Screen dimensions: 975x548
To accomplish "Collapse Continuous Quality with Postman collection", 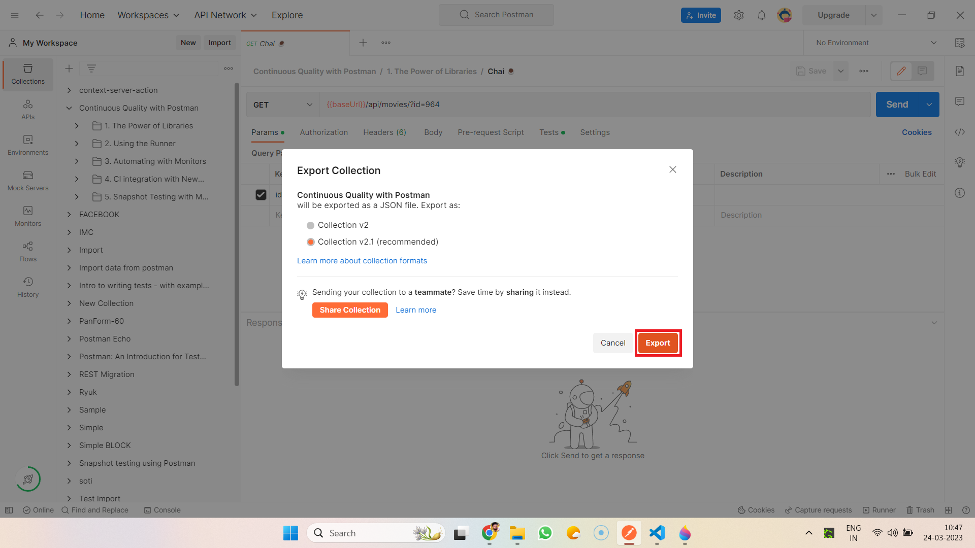I will (x=69, y=108).
